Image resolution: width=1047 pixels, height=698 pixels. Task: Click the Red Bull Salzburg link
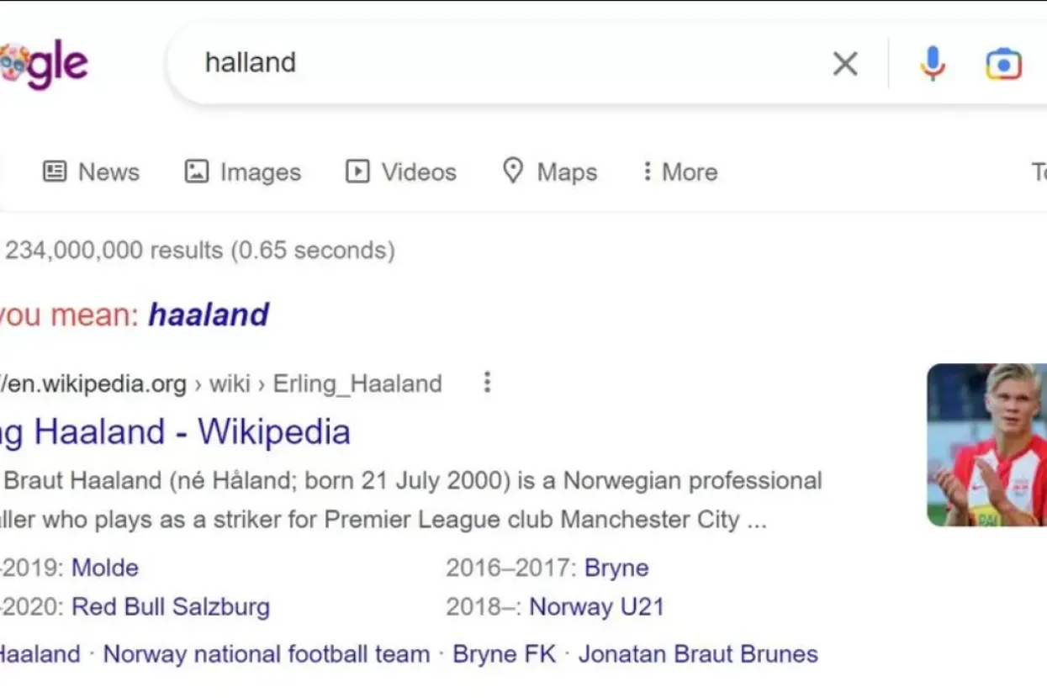171,606
